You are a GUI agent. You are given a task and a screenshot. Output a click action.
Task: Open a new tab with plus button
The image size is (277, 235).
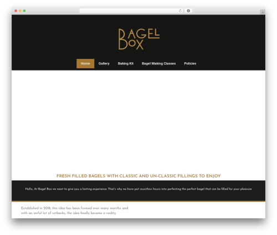pos(263,12)
